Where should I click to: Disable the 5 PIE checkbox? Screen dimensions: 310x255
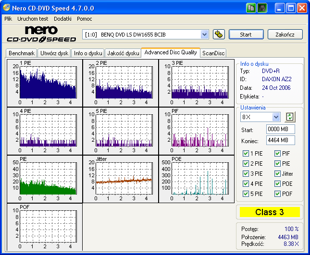coord(246,194)
